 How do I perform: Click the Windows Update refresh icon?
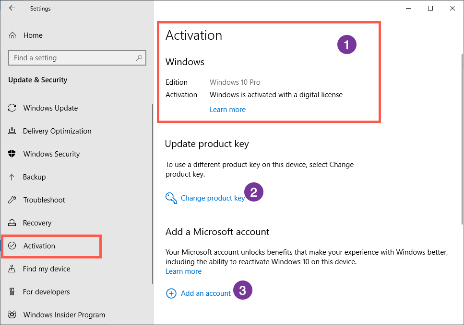click(13, 108)
